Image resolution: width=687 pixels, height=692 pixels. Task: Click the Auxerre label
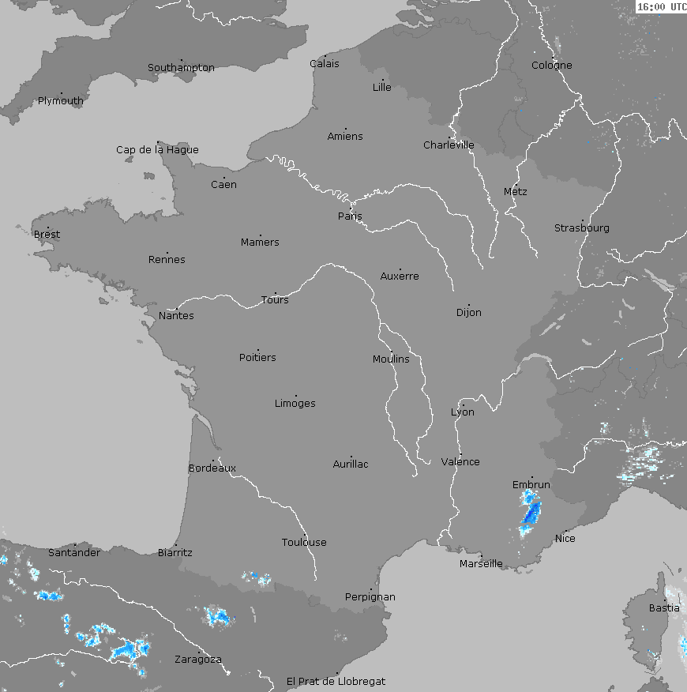point(400,276)
